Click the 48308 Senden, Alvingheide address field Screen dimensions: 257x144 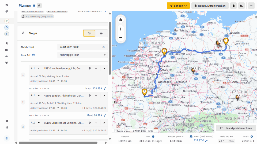pos(64,95)
